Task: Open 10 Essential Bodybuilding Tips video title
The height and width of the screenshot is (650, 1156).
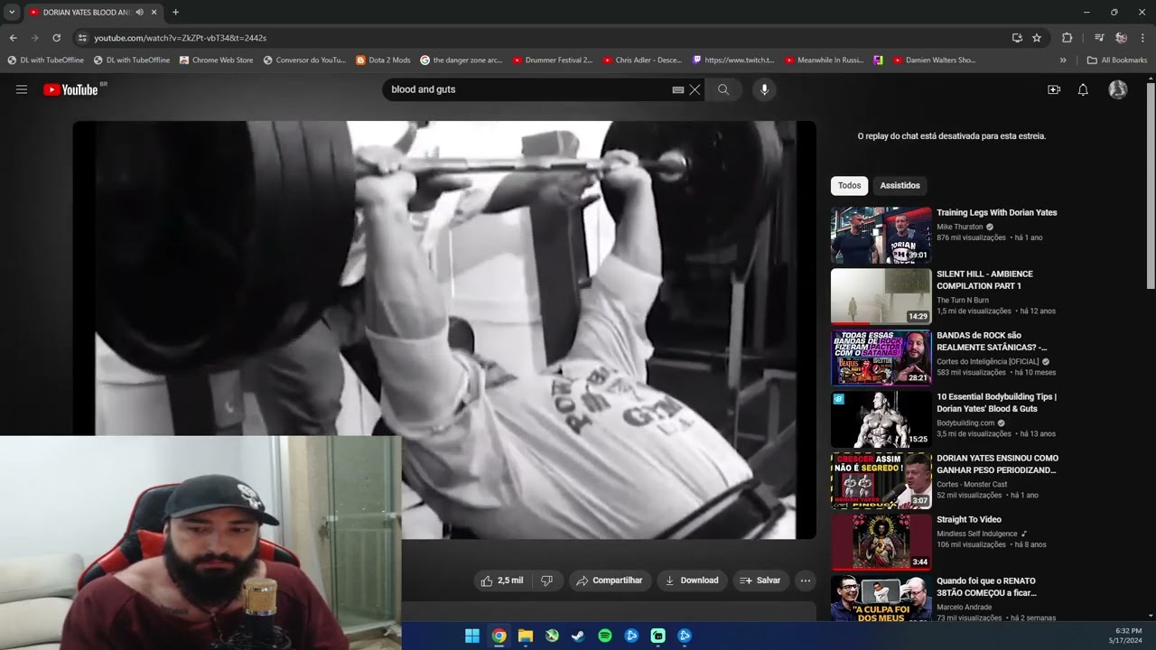Action: [x=996, y=403]
